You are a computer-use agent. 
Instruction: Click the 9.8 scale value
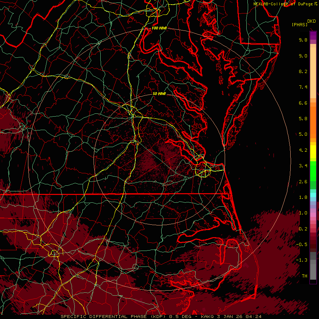point(303,40)
